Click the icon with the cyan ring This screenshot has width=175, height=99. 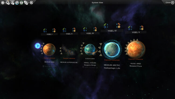[x=17, y=3]
